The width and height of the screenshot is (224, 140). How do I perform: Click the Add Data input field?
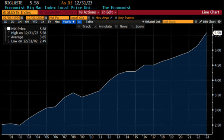[x=178, y=22]
